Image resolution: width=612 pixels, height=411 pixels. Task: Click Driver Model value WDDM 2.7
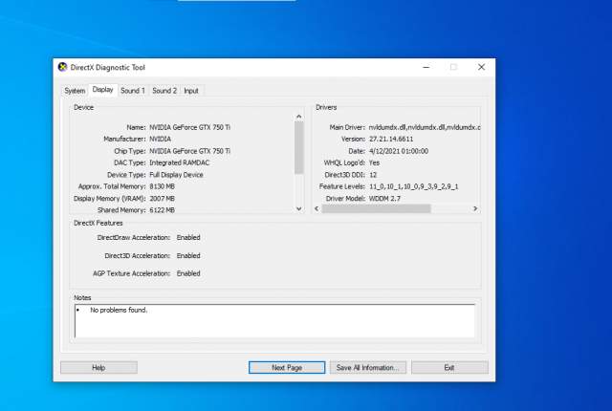tap(384, 199)
